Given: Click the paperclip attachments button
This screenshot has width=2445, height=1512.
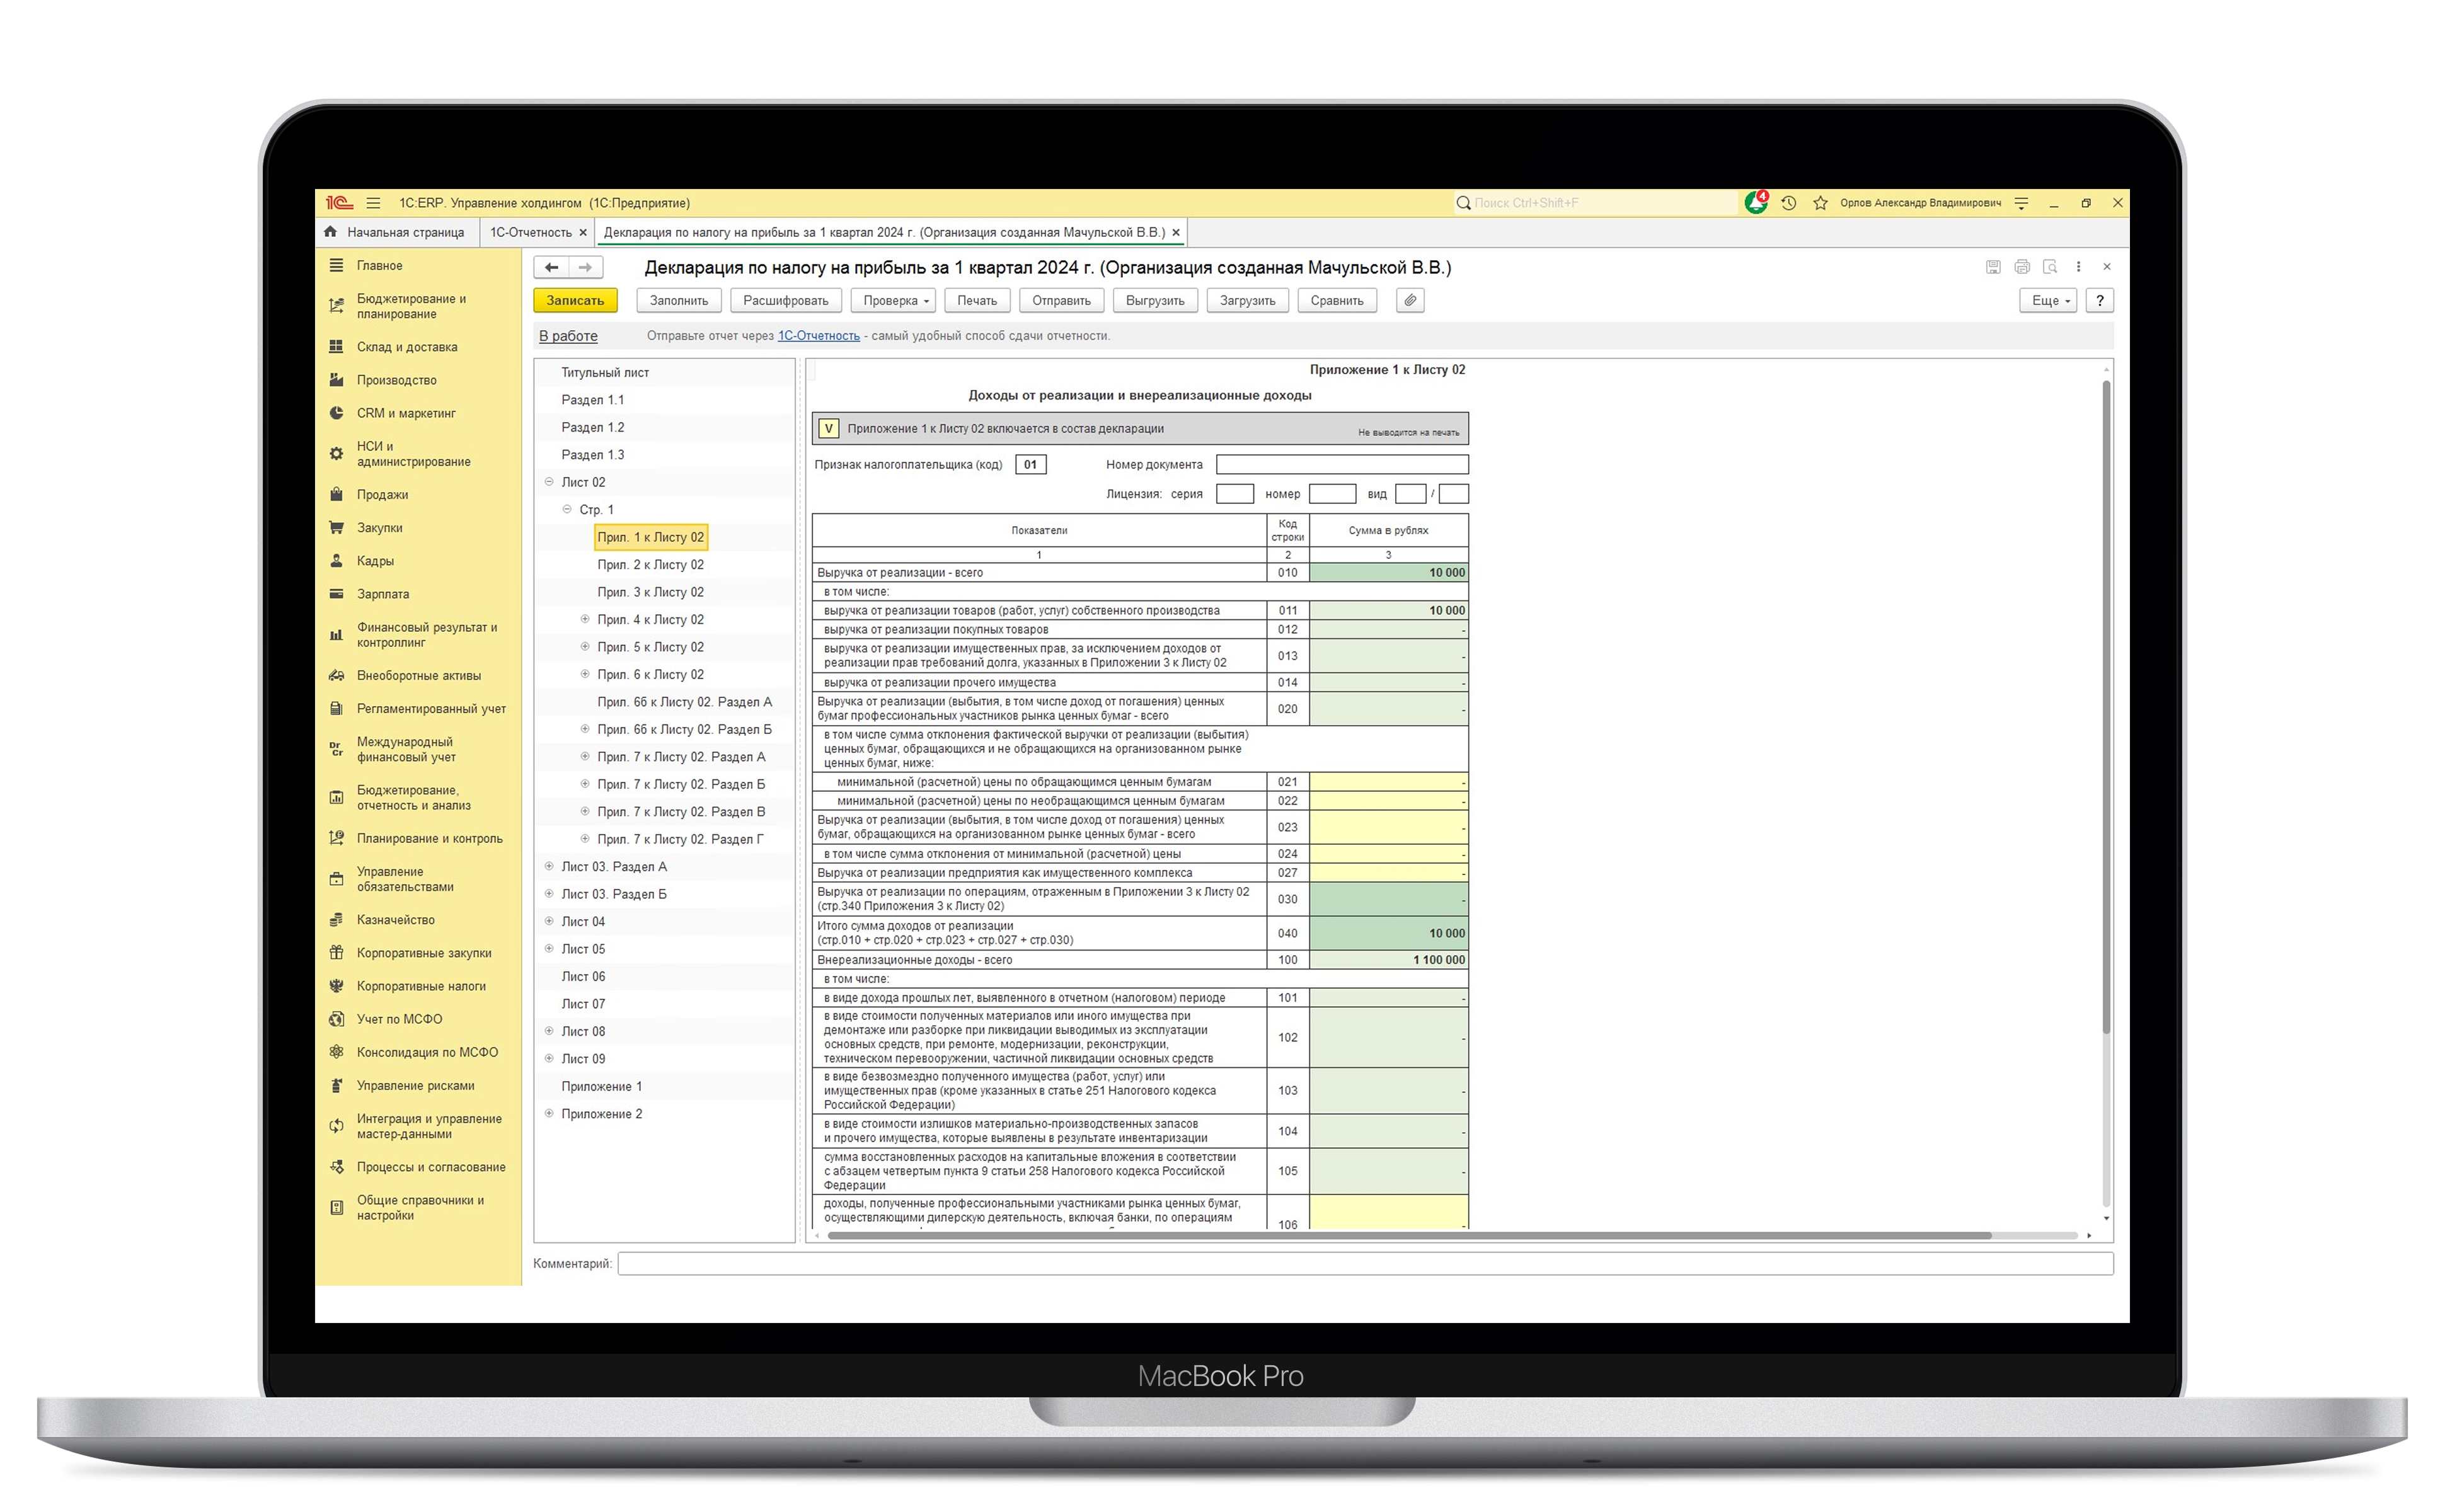Looking at the screenshot, I should tap(1410, 300).
